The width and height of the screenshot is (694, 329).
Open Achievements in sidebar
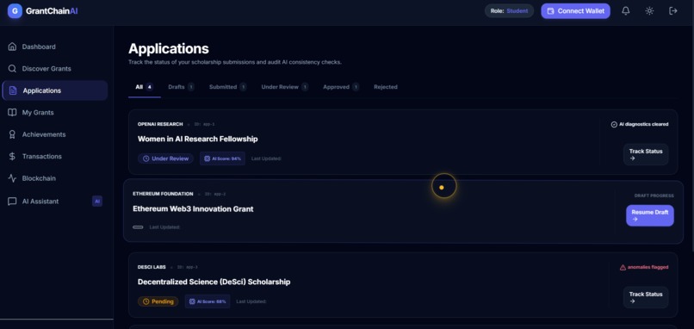click(x=55, y=134)
